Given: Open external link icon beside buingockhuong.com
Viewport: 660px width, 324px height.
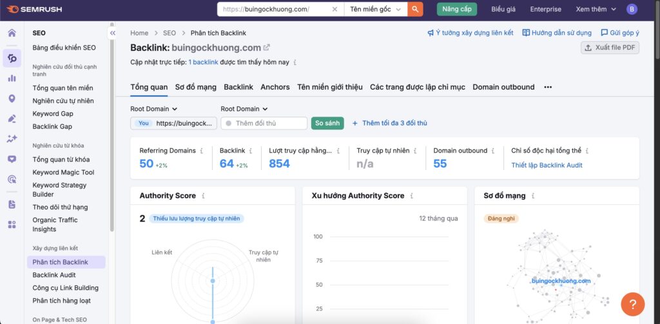Looking at the screenshot, I should point(266,48).
